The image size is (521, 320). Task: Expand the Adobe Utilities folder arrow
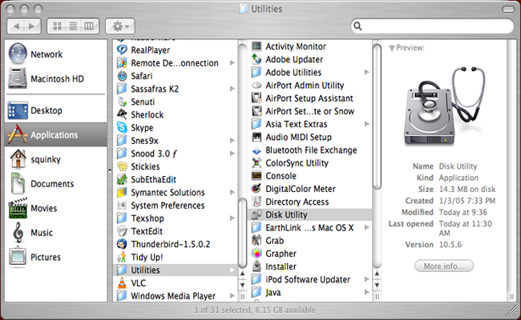coord(366,72)
